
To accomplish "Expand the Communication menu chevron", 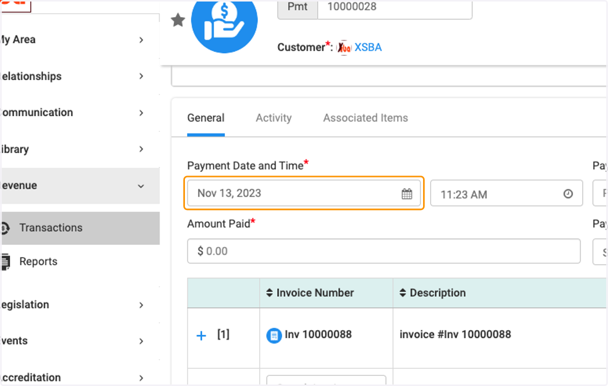I will coord(141,113).
